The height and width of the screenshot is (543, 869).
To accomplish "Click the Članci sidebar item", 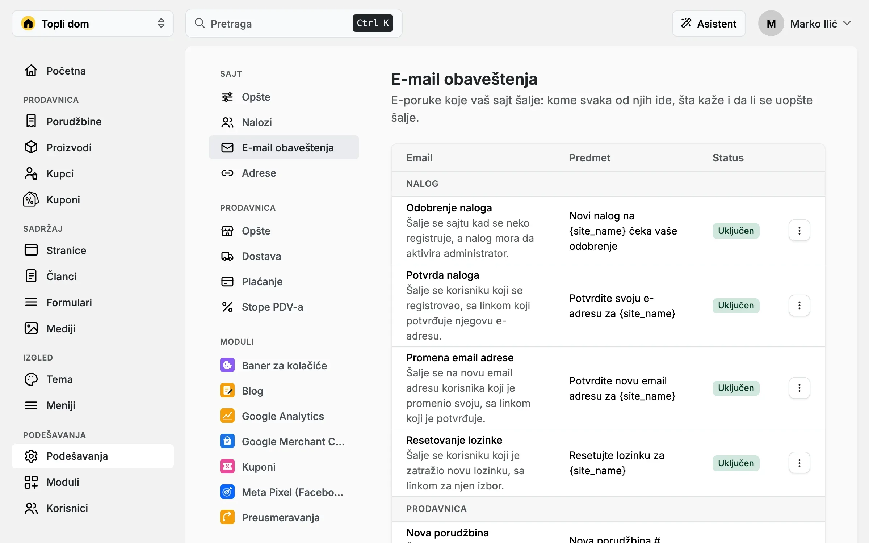I will pyautogui.click(x=93, y=277).
